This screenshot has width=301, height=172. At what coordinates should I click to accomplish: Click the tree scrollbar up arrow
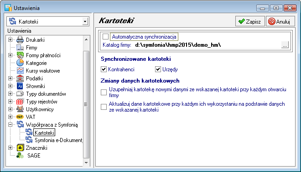[86, 39]
